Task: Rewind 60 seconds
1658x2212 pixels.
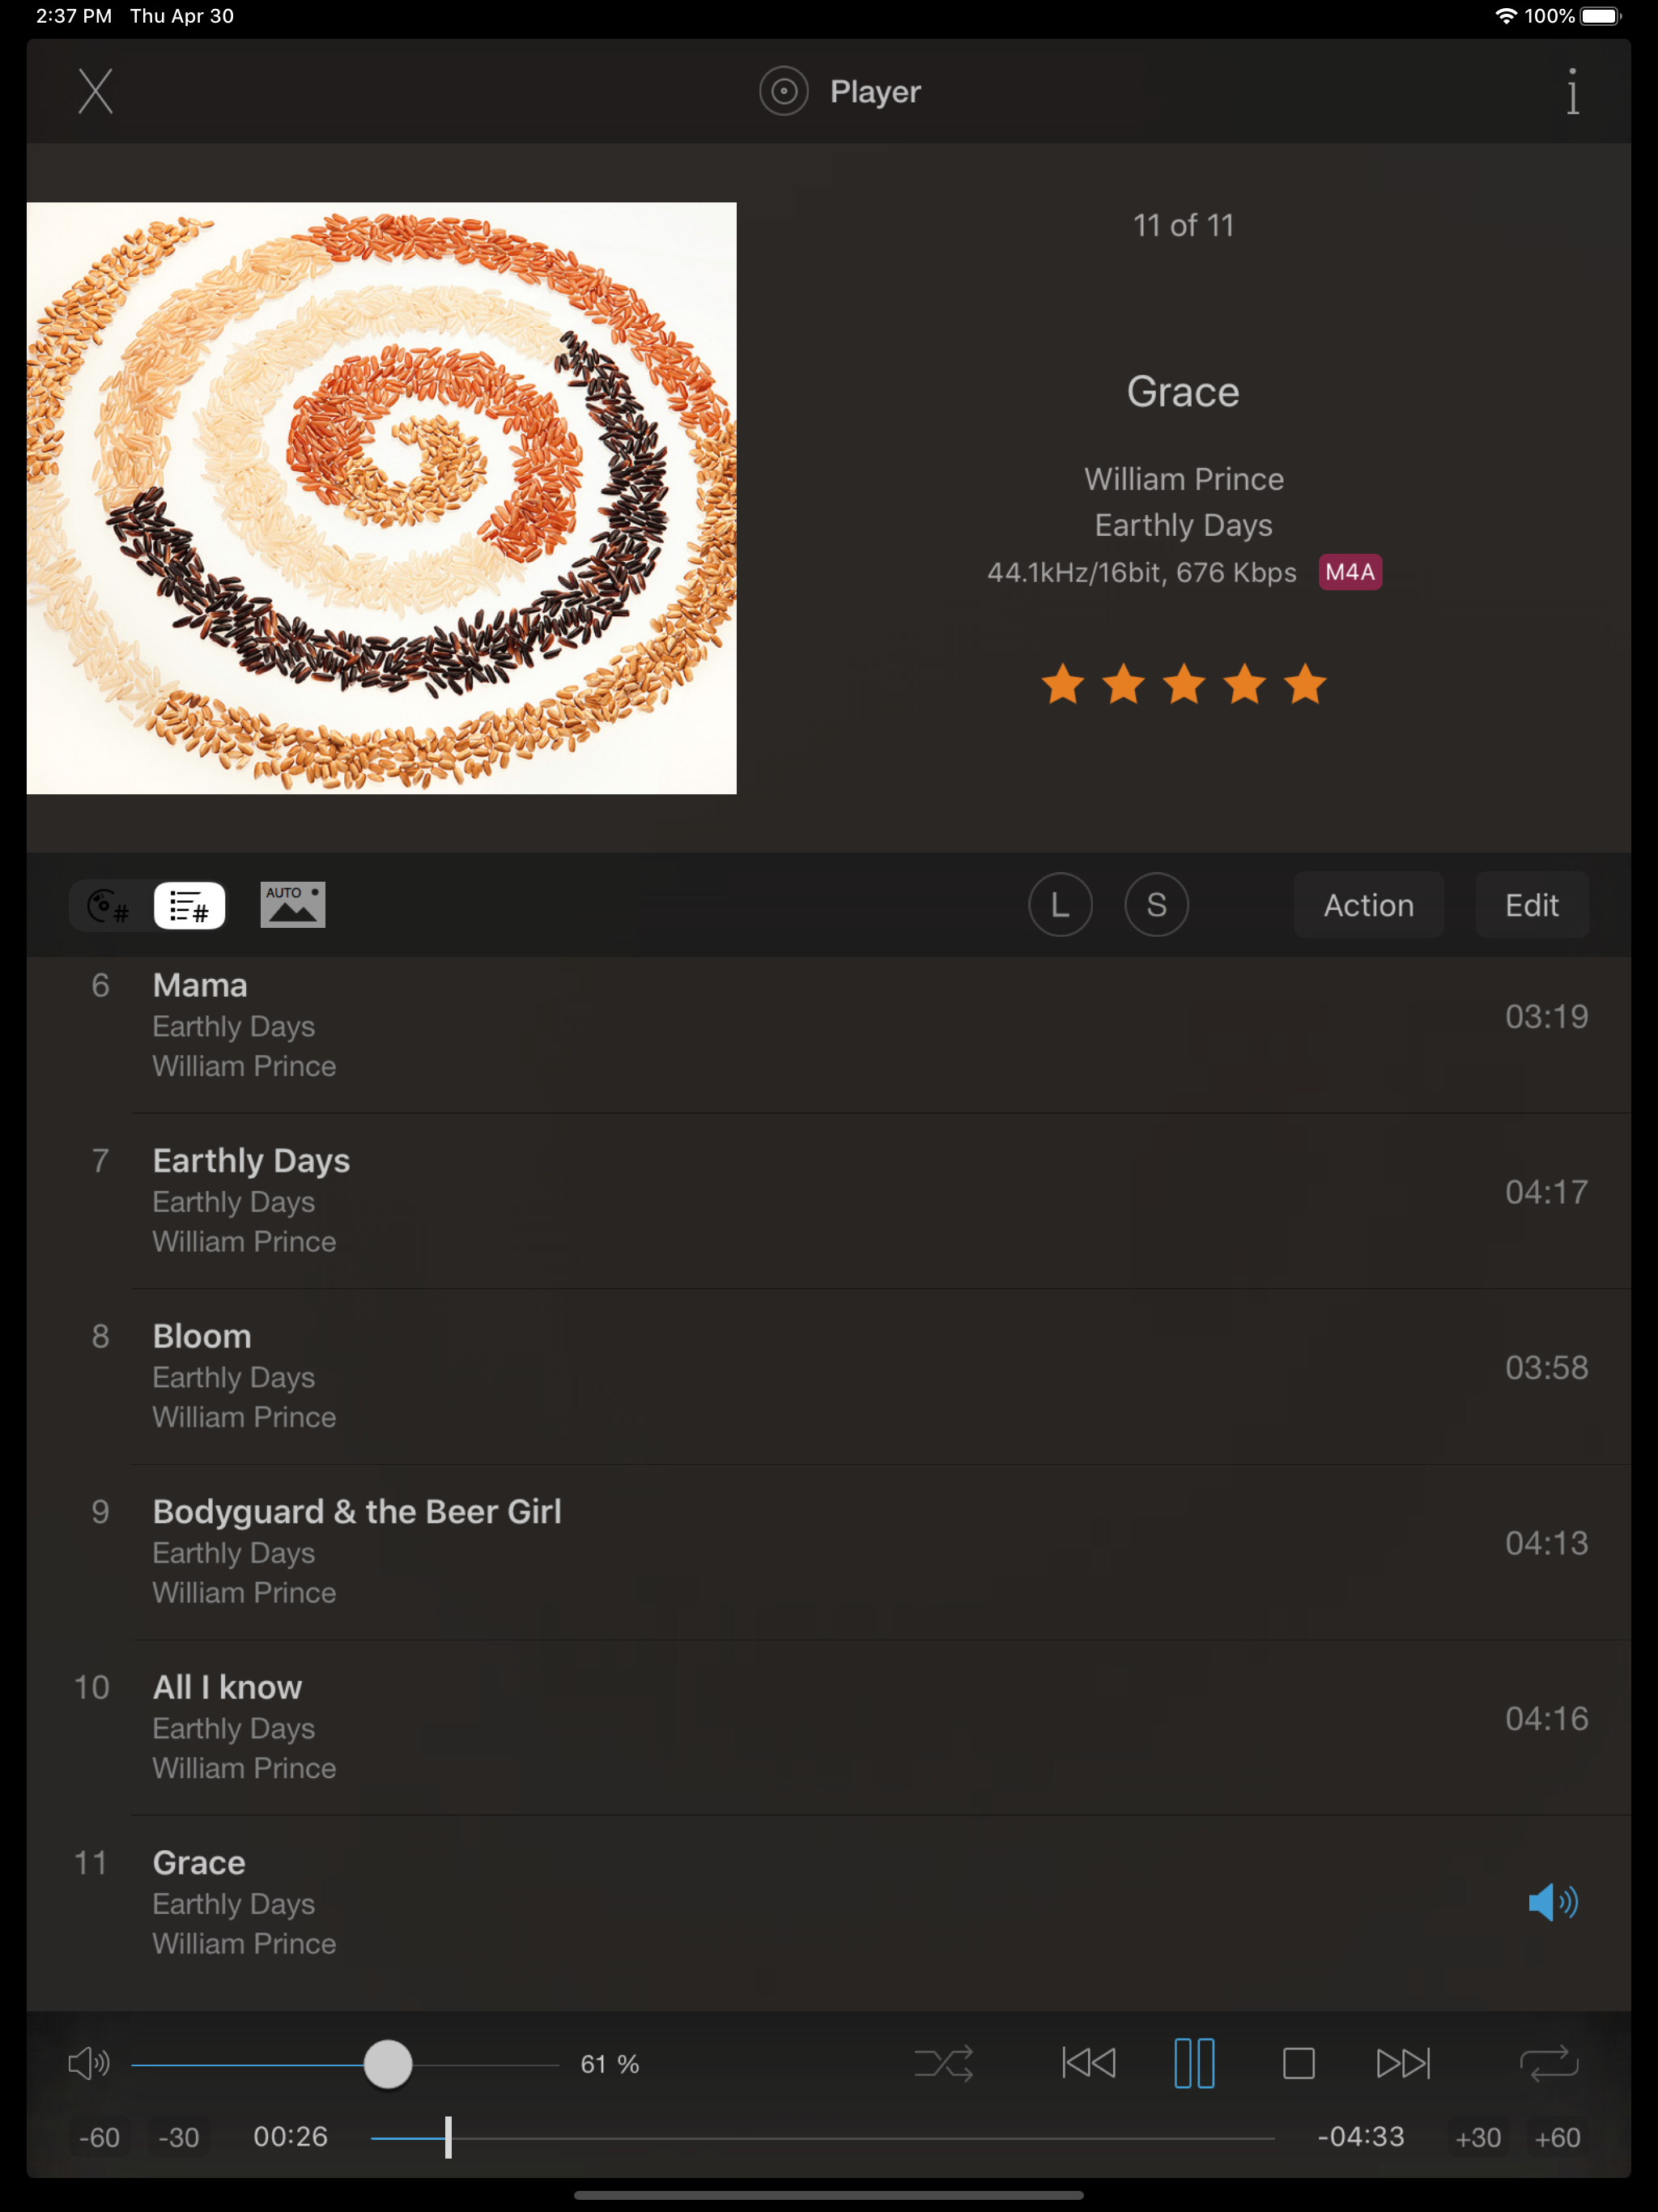Action: [x=99, y=2138]
